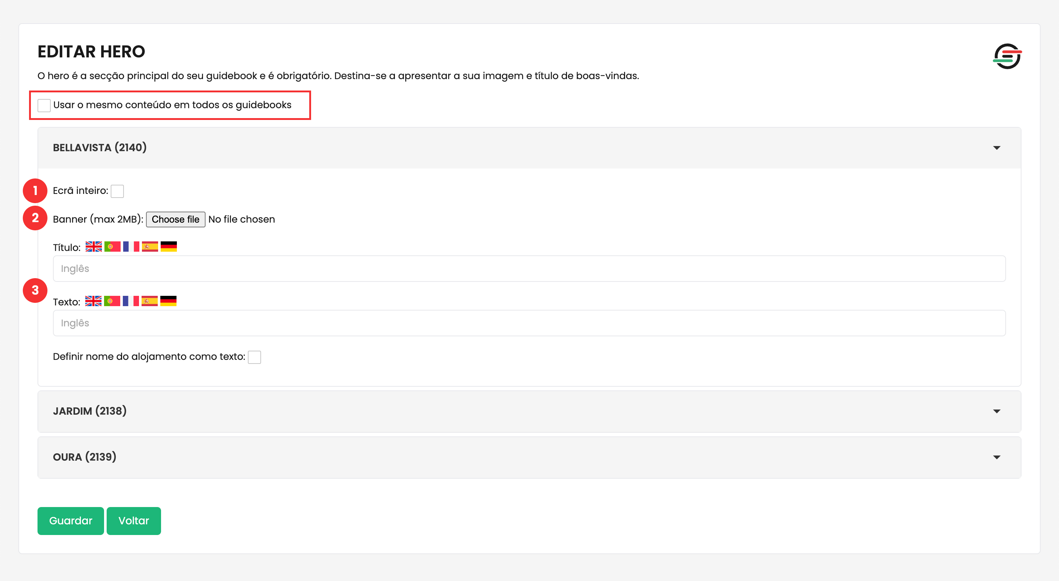Viewport: 1059px width, 581px height.
Task: Click the Guardar button
Action: (71, 521)
